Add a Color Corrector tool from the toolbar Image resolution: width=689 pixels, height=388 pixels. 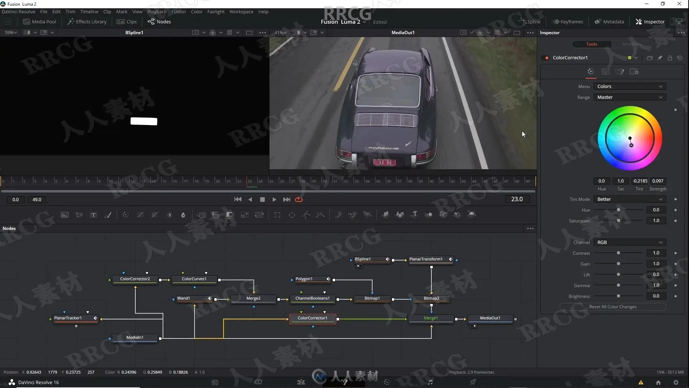tap(125, 215)
